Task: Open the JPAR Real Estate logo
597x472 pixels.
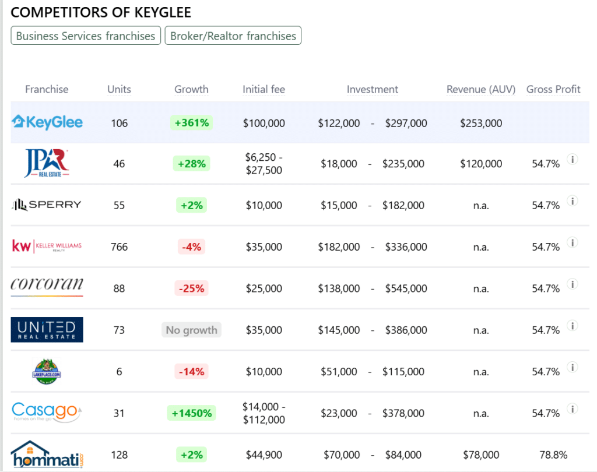Action: [47, 163]
